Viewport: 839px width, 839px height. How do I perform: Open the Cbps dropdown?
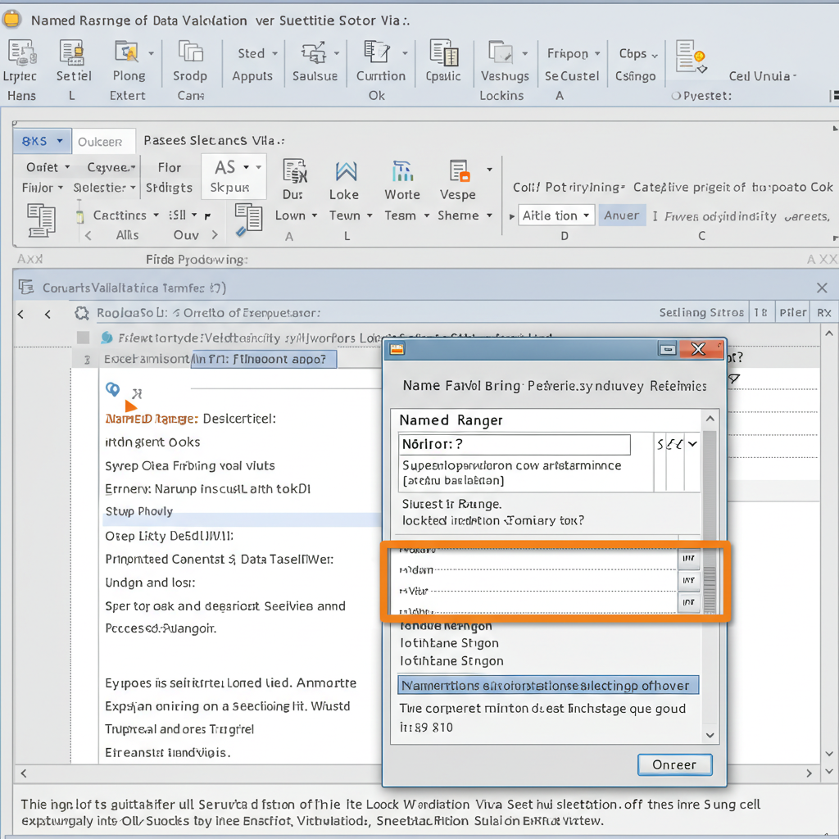point(637,53)
